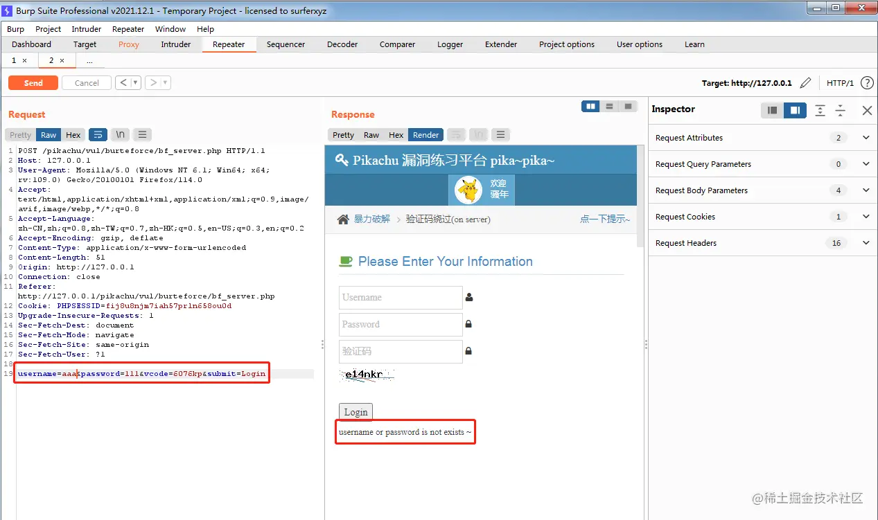Switch to the Comparer tab
This screenshot has width=878, height=520.
click(x=397, y=44)
